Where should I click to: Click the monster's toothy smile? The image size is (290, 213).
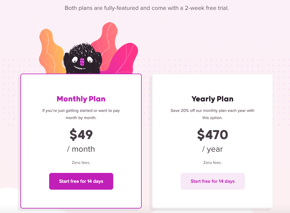pos(79,67)
